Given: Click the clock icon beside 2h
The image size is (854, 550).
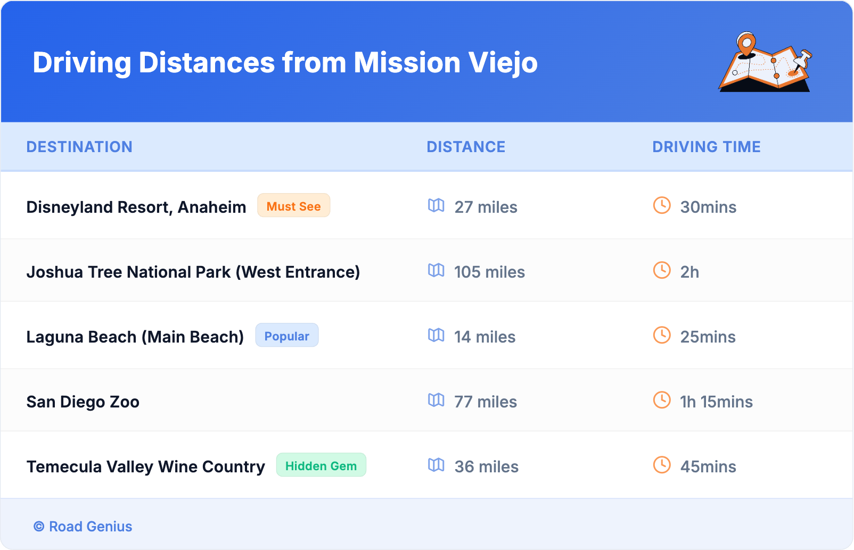Looking at the screenshot, I should (662, 270).
